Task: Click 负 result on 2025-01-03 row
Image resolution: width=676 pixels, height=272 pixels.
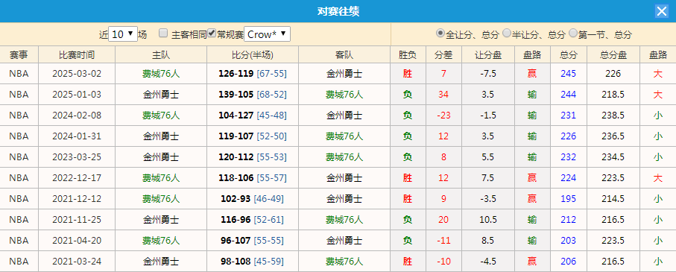Action: point(408,95)
